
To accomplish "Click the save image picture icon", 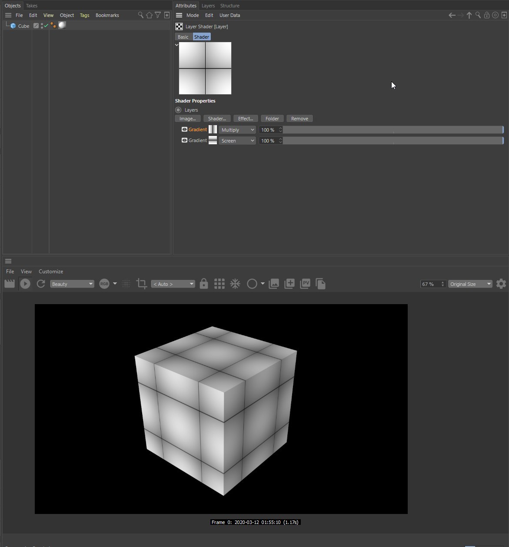I will [274, 284].
